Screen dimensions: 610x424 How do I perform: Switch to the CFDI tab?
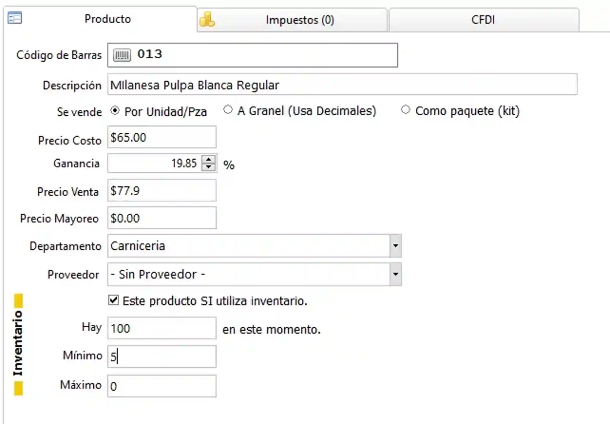coord(483,19)
